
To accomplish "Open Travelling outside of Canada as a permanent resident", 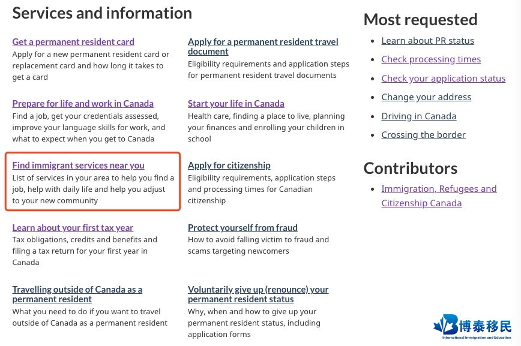I will point(77,294).
